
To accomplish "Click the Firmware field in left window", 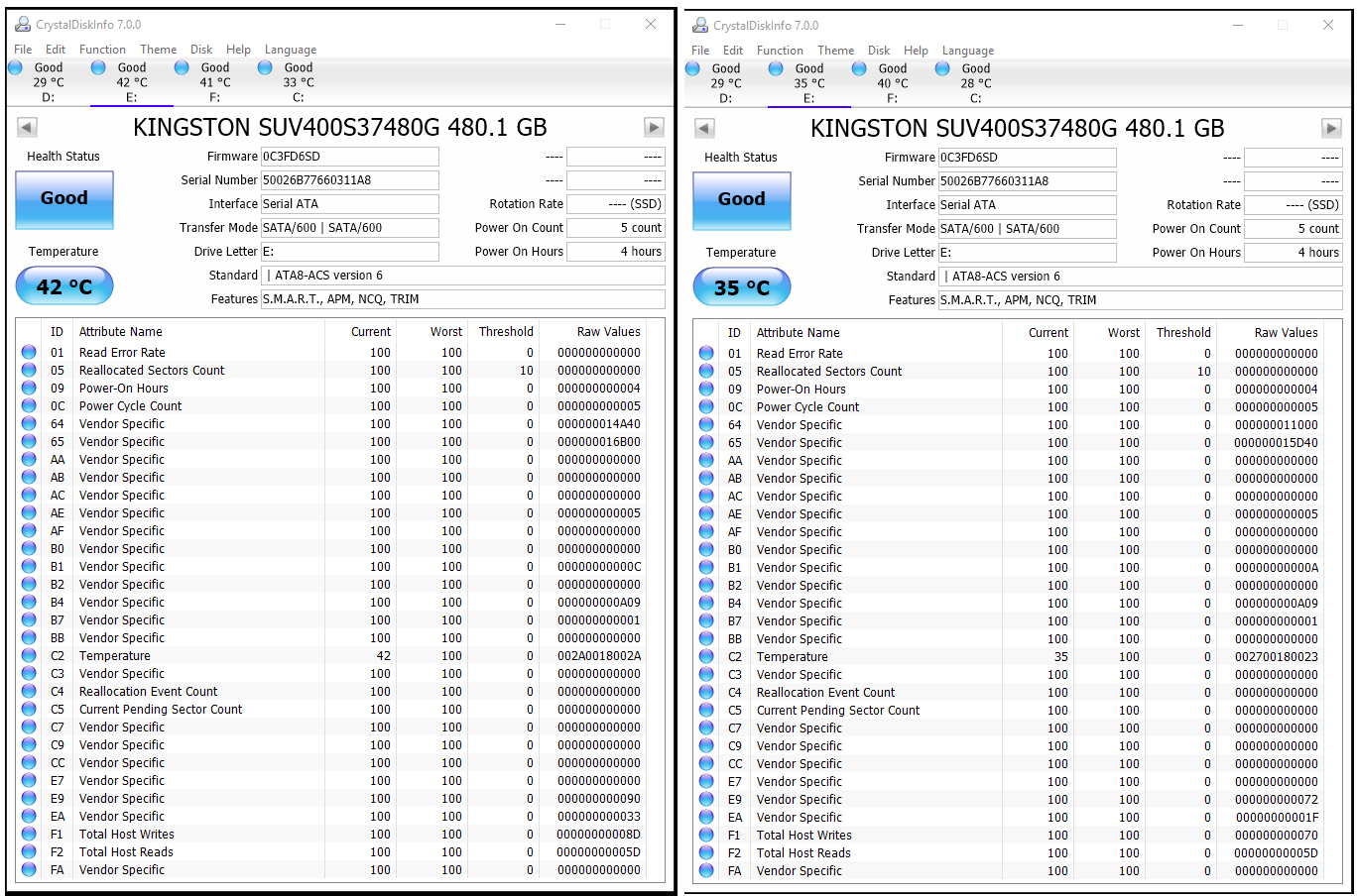I will tap(349, 157).
